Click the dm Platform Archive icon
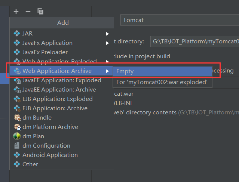This screenshot has width=239, height=182. [16, 127]
